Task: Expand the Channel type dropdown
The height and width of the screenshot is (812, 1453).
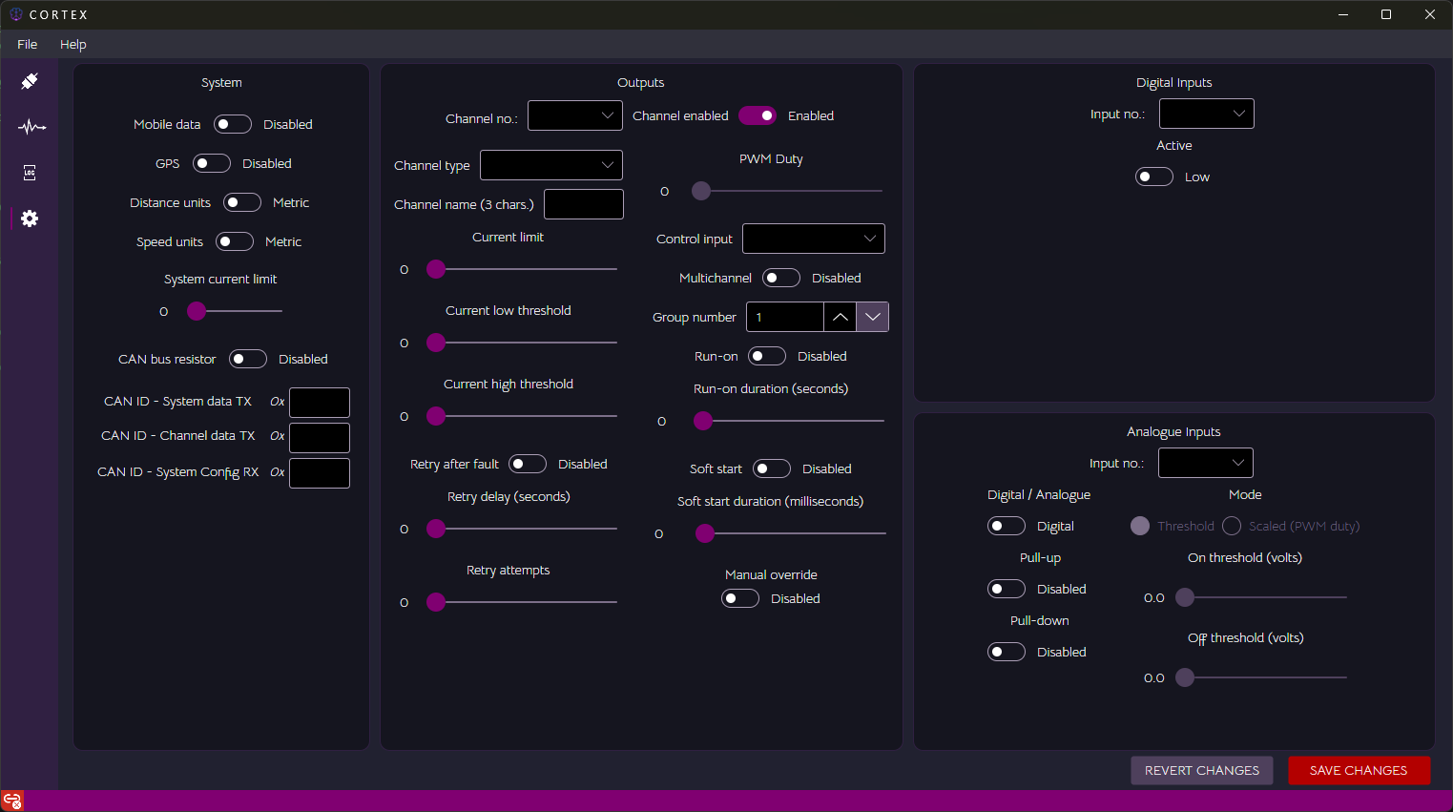Action: point(551,165)
